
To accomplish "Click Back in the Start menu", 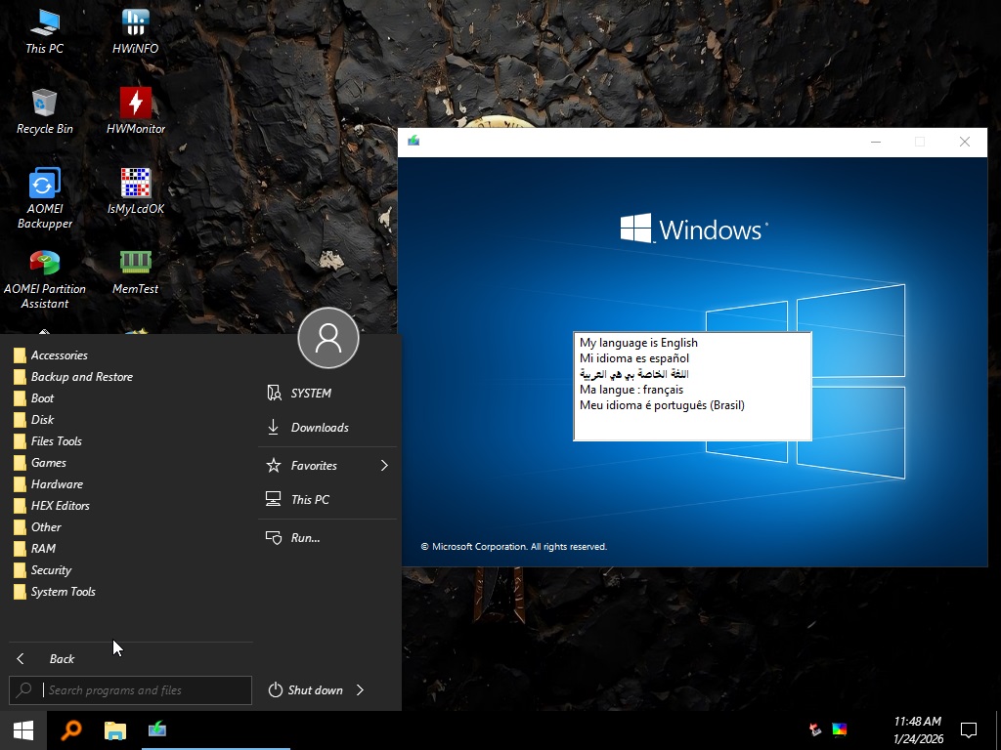I will (x=62, y=658).
